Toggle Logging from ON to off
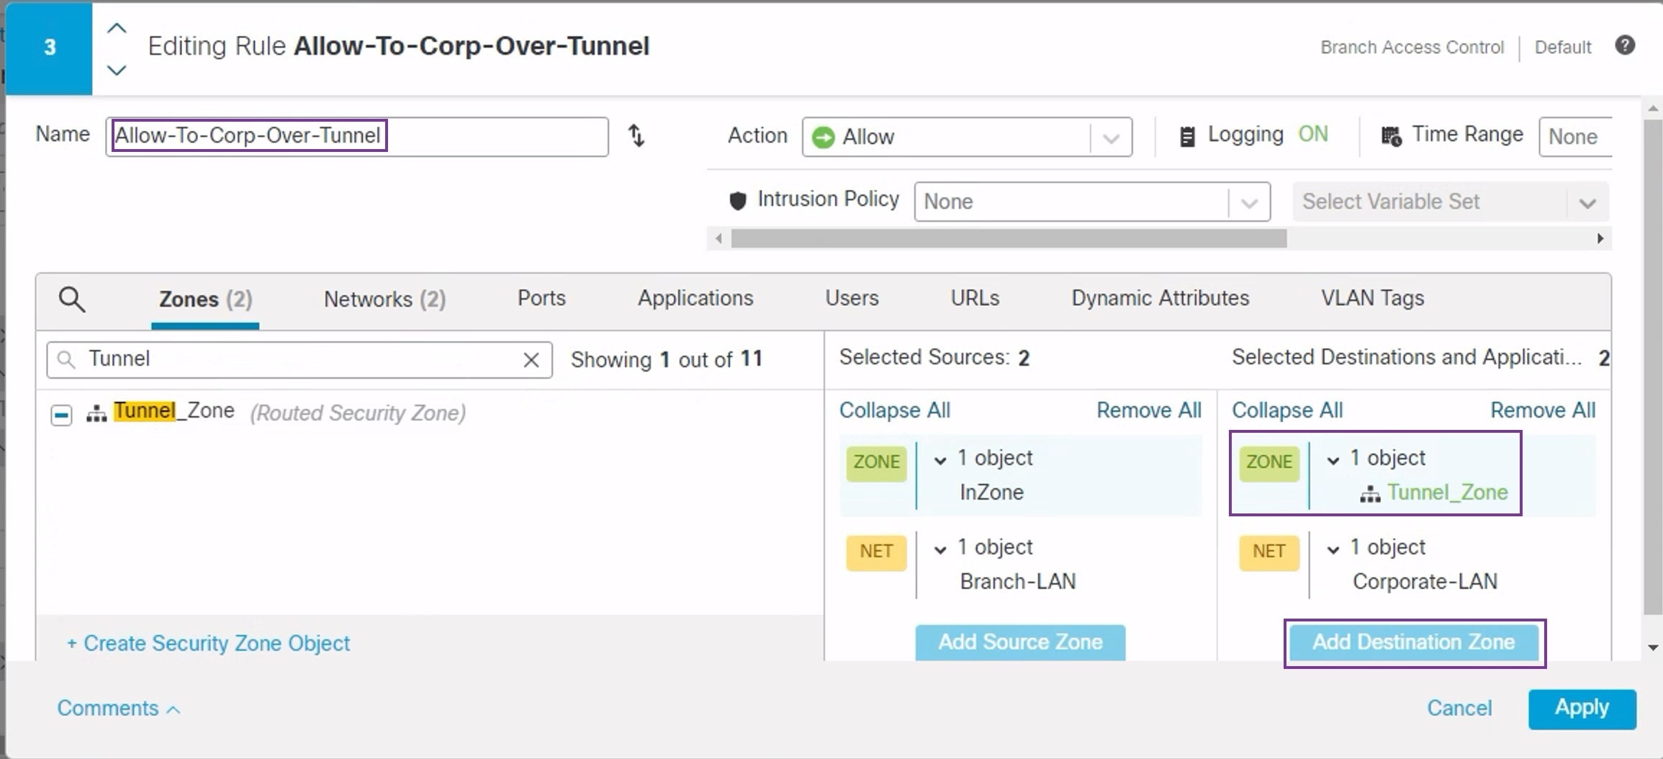The image size is (1663, 759). pyautogui.click(x=1313, y=134)
